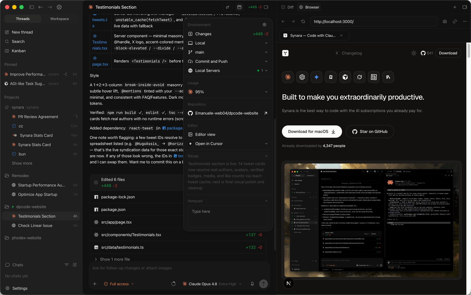
Task: Switch to the Diff tab
Action: 288,7
